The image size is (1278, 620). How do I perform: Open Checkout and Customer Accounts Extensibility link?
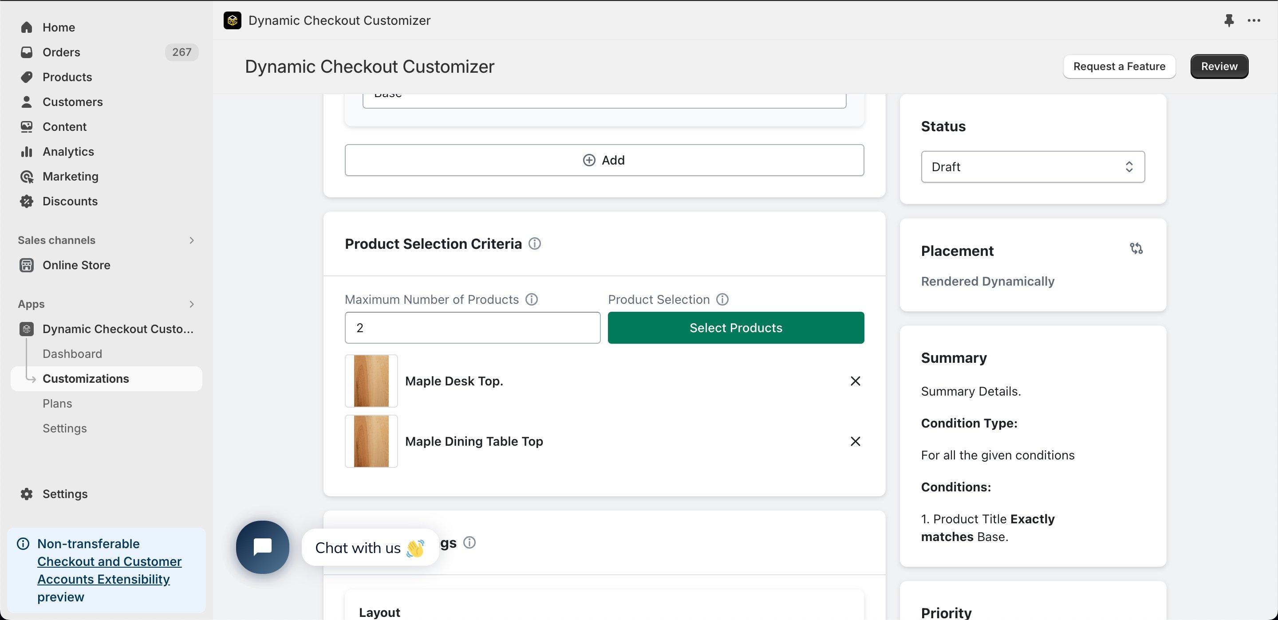[109, 570]
